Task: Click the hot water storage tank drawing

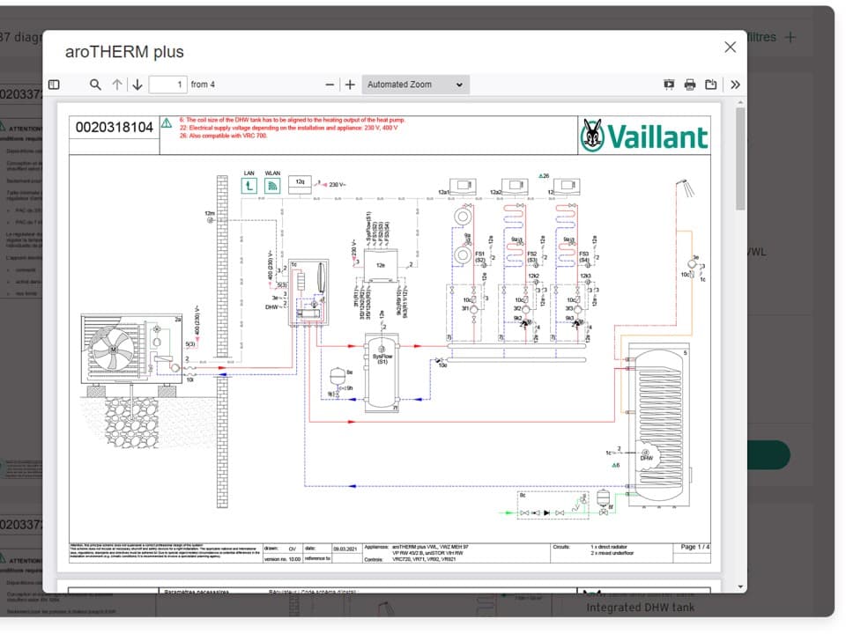Action: (663, 424)
